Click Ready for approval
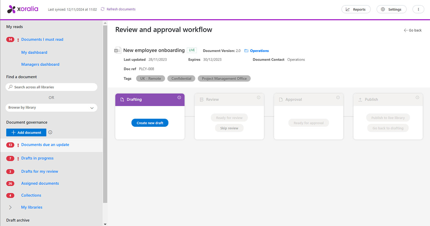The height and width of the screenshot is (226, 430). coord(309,123)
